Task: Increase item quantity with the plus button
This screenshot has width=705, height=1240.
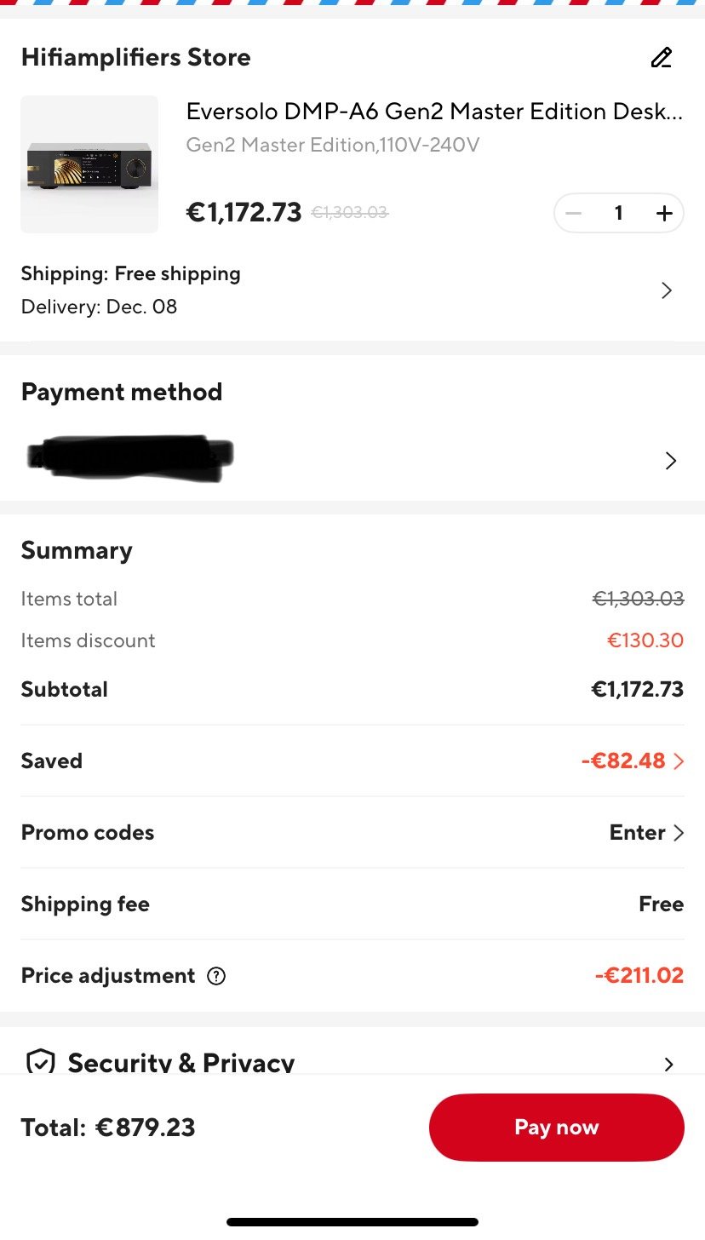Action: click(664, 214)
